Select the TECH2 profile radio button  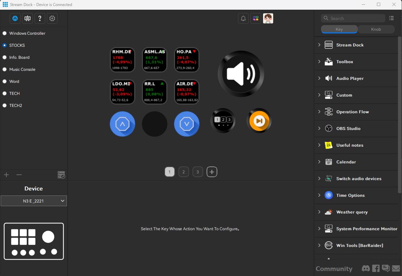5,106
